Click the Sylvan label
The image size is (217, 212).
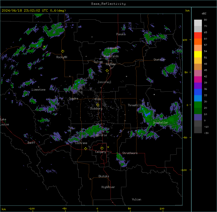click(98, 62)
